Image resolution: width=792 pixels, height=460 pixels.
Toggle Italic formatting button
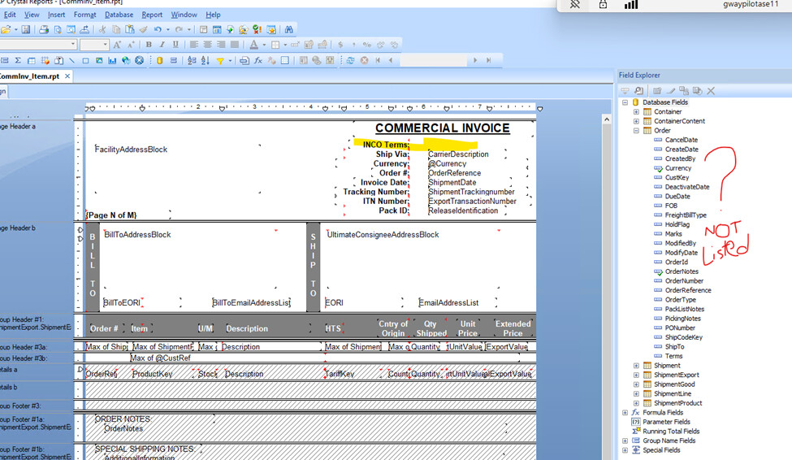coord(162,45)
